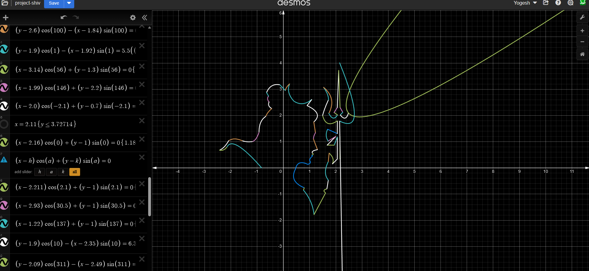Screen dimensions: 589x271
Task: Add all sliders with the 'all' button
Action: point(75,172)
